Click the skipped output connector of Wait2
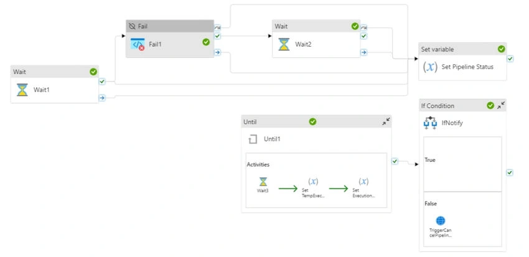 tap(363, 27)
